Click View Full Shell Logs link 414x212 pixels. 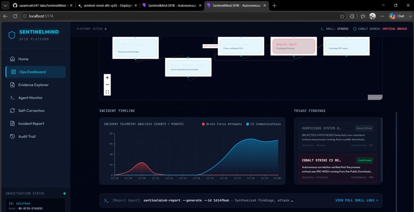click(356, 200)
